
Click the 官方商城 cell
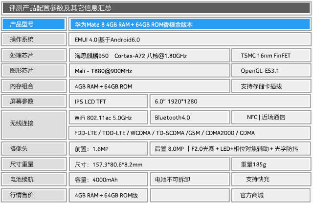pos(271,195)
